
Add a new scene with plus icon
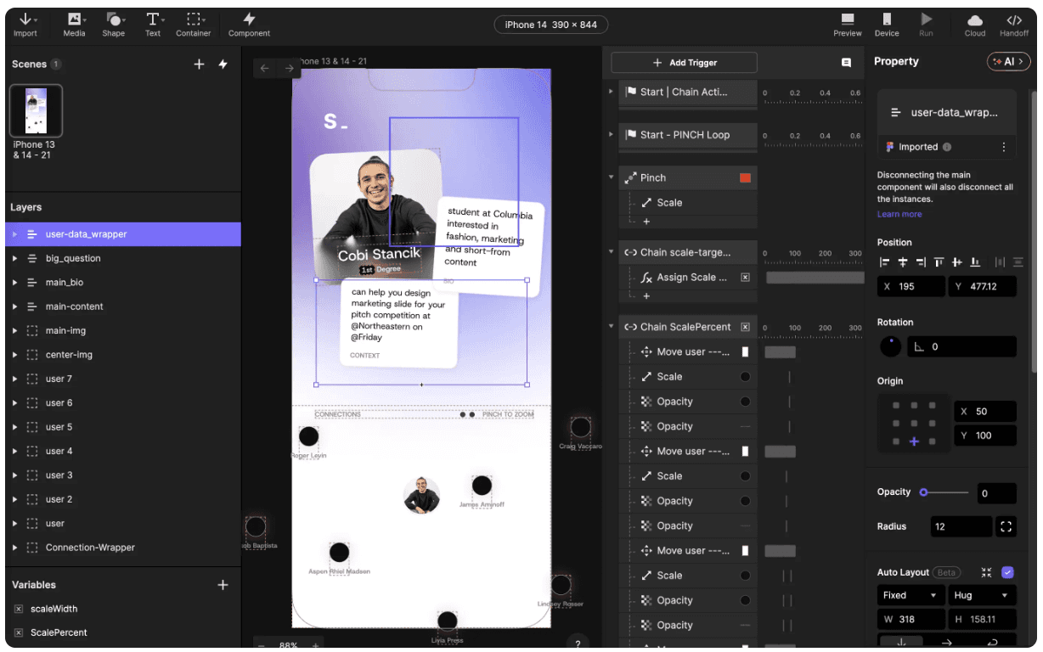(200, 64)
